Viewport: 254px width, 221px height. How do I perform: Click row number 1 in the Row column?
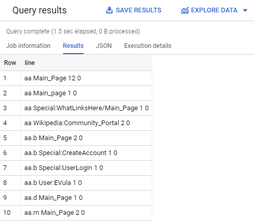point(5,78)
